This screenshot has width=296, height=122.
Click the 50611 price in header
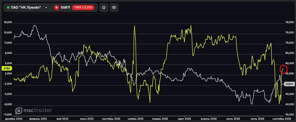click(65, 8)
